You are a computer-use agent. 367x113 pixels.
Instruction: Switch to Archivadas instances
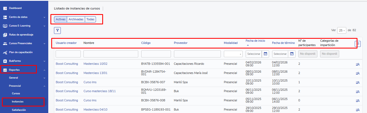click(x=76, y=20)
